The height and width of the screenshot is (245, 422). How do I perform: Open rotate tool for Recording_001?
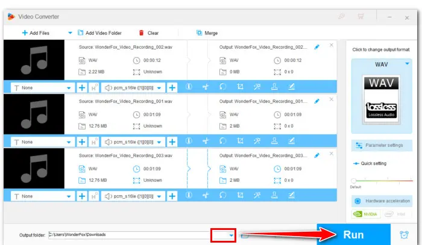pos(222,141)
